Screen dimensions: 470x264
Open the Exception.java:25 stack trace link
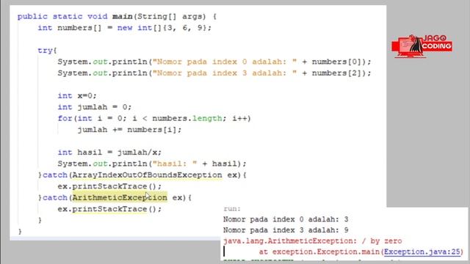422,252
